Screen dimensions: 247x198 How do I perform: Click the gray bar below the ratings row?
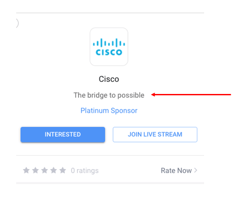coord(110,183)
